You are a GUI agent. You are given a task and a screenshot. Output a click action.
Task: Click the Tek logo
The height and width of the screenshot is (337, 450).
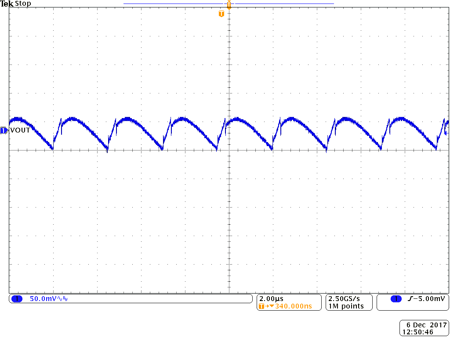coord(6,3)
